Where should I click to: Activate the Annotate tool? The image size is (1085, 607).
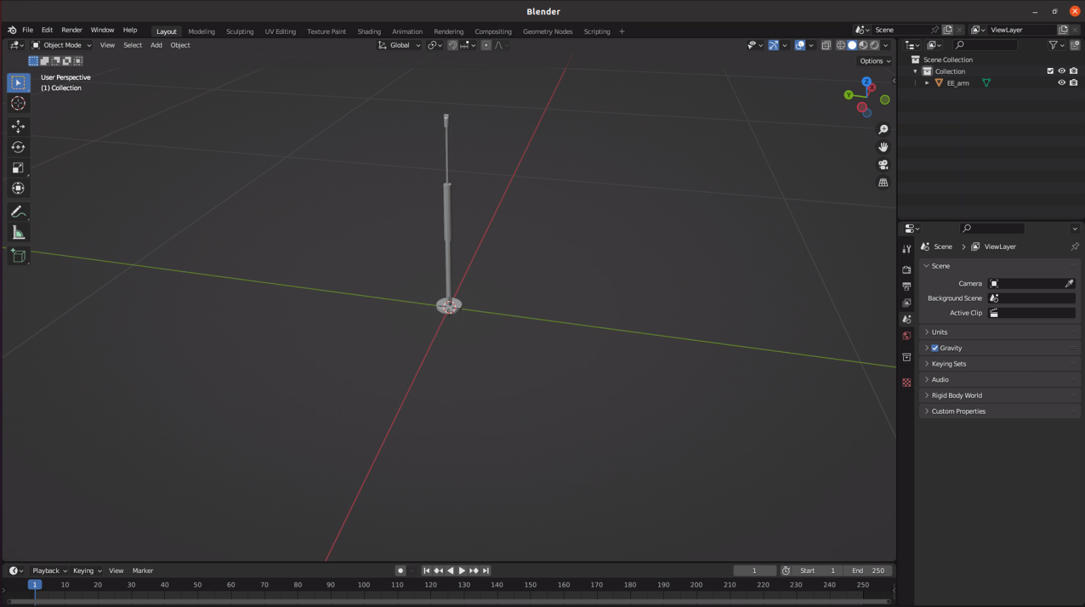[x=18, y=211]
